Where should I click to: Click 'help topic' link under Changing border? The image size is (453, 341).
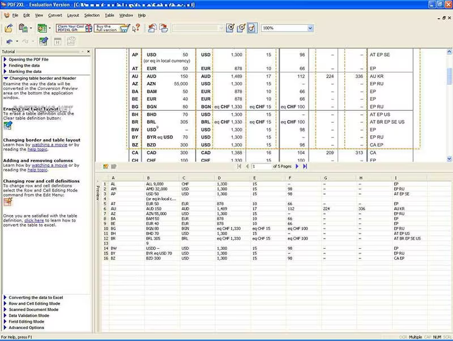click(x=37, y=149)
